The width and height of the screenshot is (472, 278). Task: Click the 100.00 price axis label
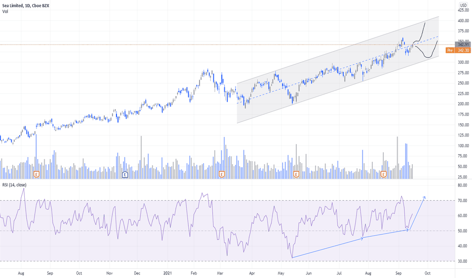(x=463, y=146)
